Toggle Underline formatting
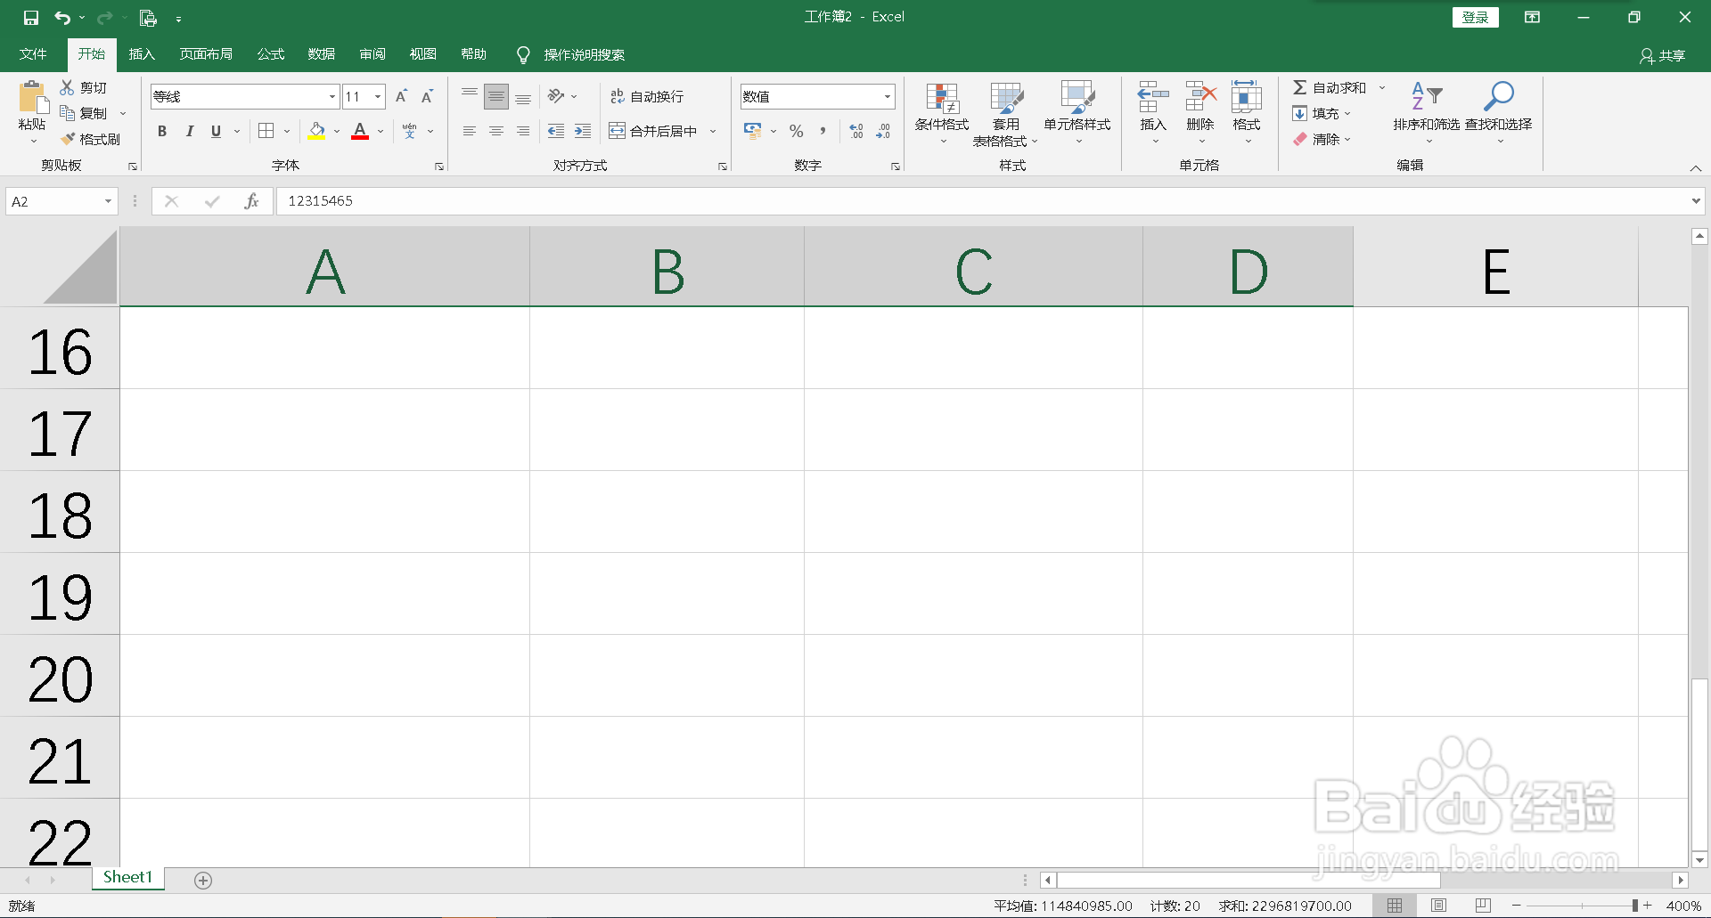This screenshot has height=918, width=1711. pos(216,131)
